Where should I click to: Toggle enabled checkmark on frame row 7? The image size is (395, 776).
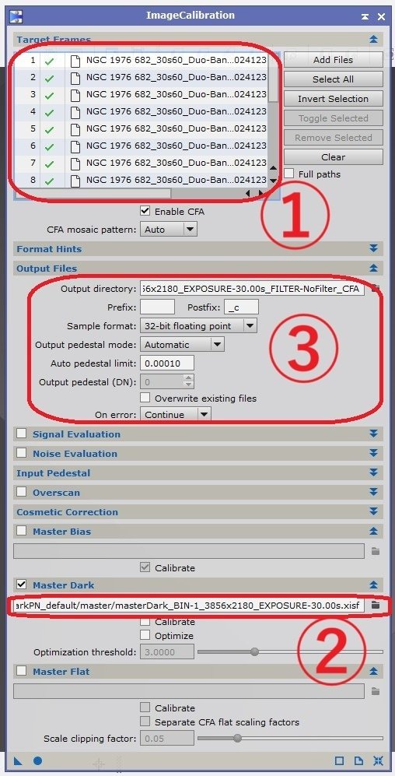pos(49,163)
